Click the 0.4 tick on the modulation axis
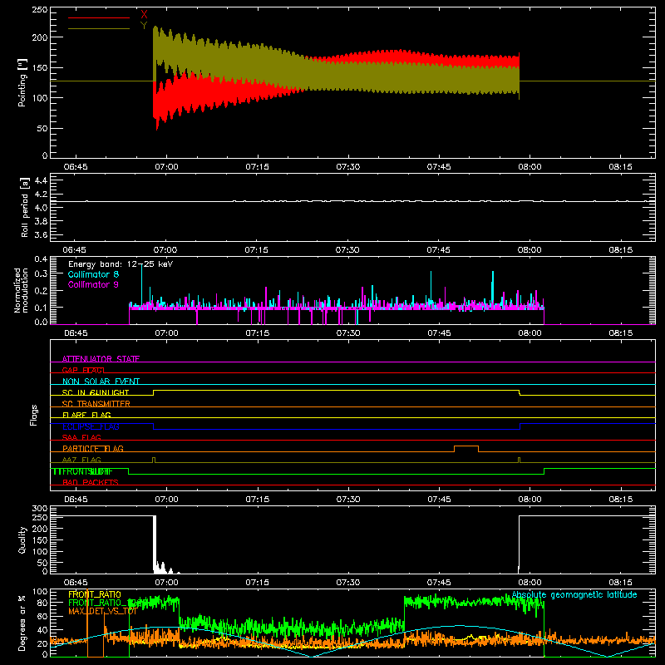 pyautogui.click(x=41, y=259)
